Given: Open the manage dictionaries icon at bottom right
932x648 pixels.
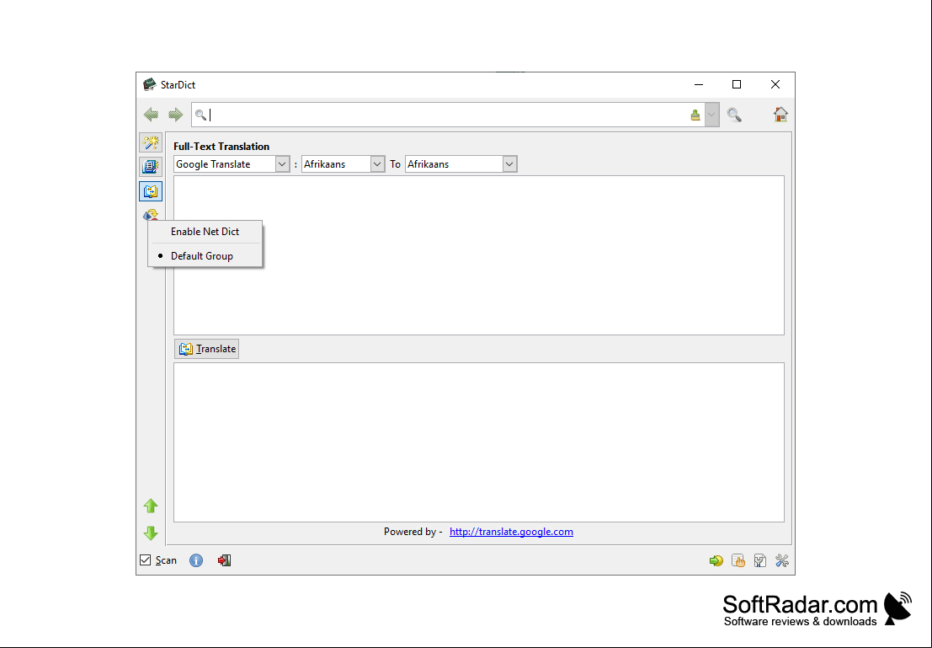Looking at the screenshot, I should click(760, 560).
